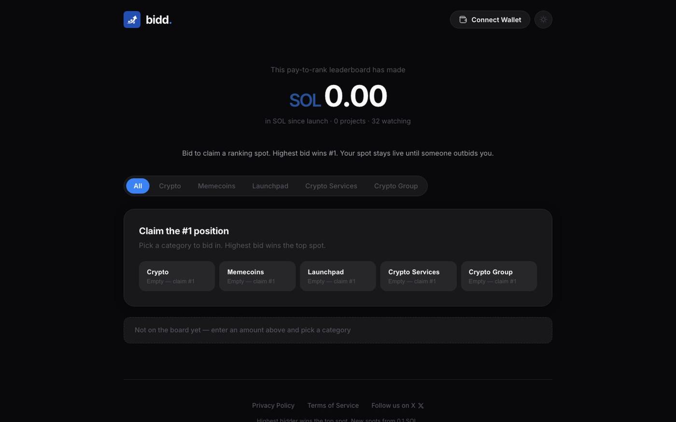Click the bidd rocket logo icon
Viewport: 676px width, 422px height.
(x=132, y=19)
